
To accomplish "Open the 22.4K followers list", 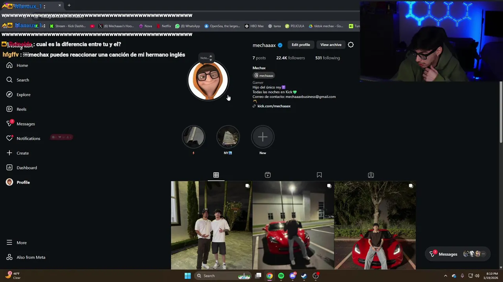I will coord(290,58).
